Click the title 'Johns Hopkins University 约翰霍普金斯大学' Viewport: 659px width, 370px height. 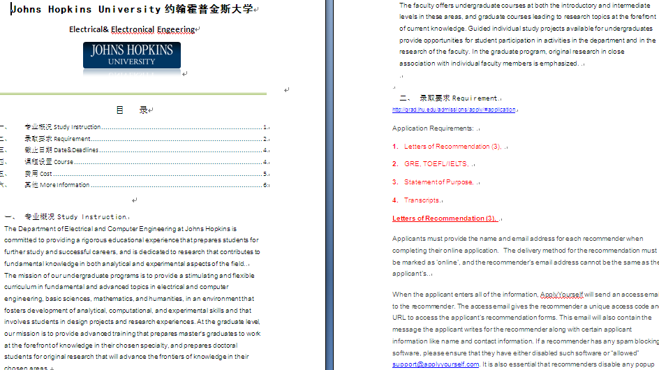click(132, 9)
